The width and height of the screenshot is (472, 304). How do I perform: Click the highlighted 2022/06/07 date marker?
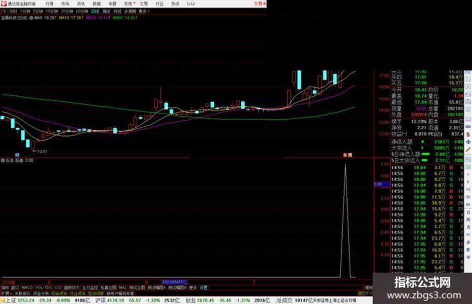pos(174,282)
